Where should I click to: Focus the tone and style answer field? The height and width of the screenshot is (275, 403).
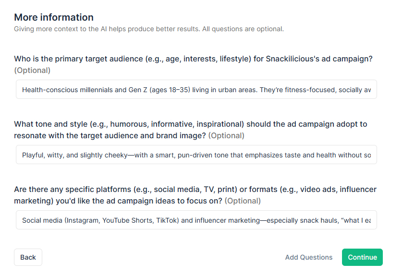click(x=196, y=155)
